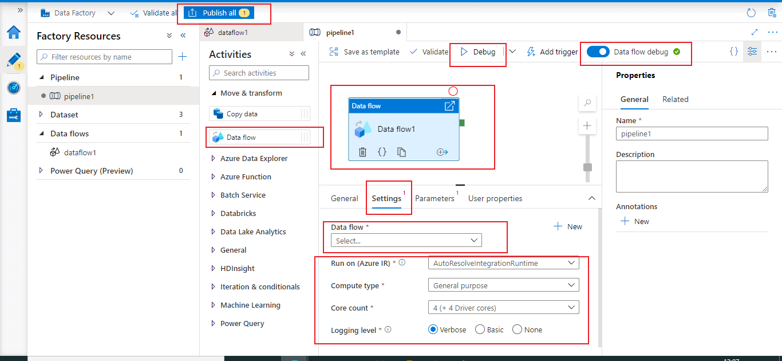Collapse the Activities pane with double left arrow
Image resolution: width=782 pixels, height=361 pixels.
tap(303, 54)
